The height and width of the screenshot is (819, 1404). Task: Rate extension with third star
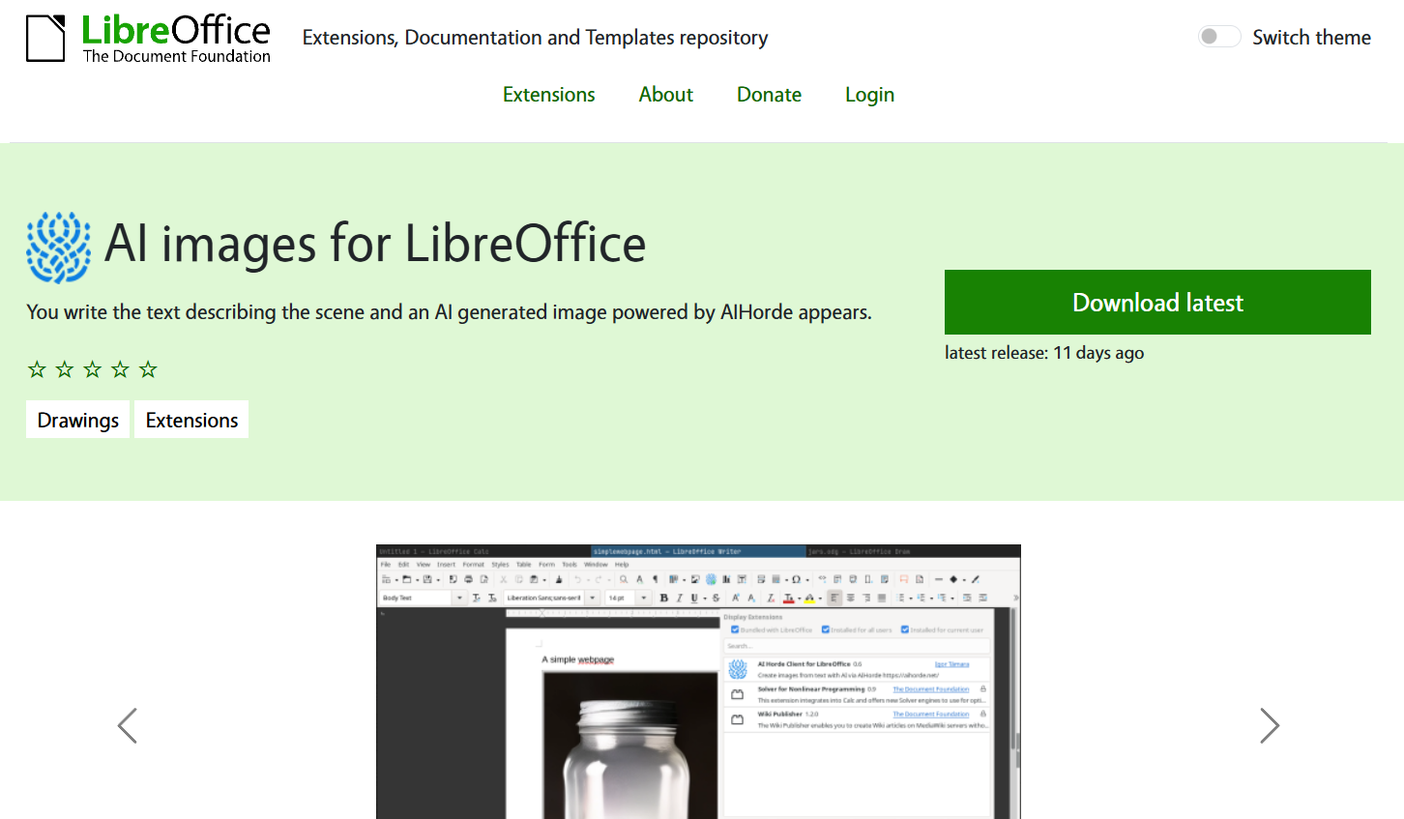pyautogui.click(x=93, y=369)
